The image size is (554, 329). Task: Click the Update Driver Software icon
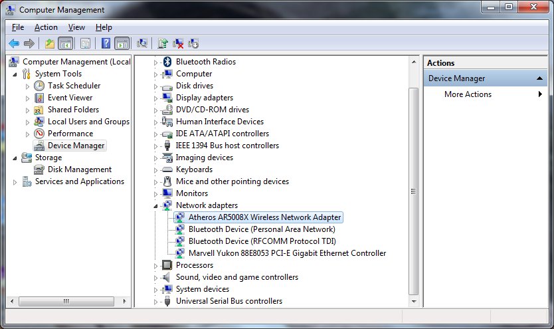163,43
